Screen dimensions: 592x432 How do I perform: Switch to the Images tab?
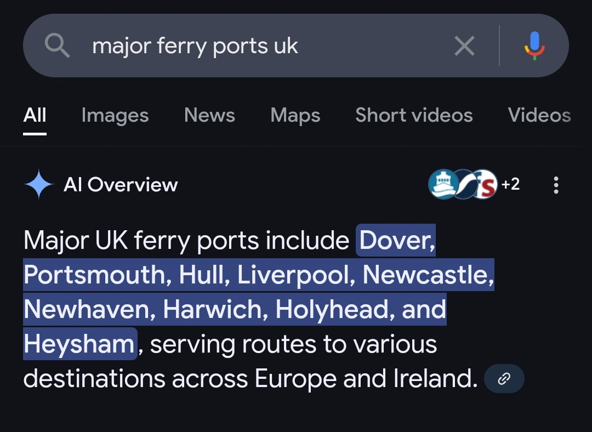tap(115, 115)
